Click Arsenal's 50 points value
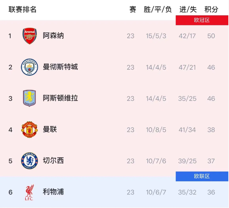Screen dimensions: 229x208 [211, 36]
